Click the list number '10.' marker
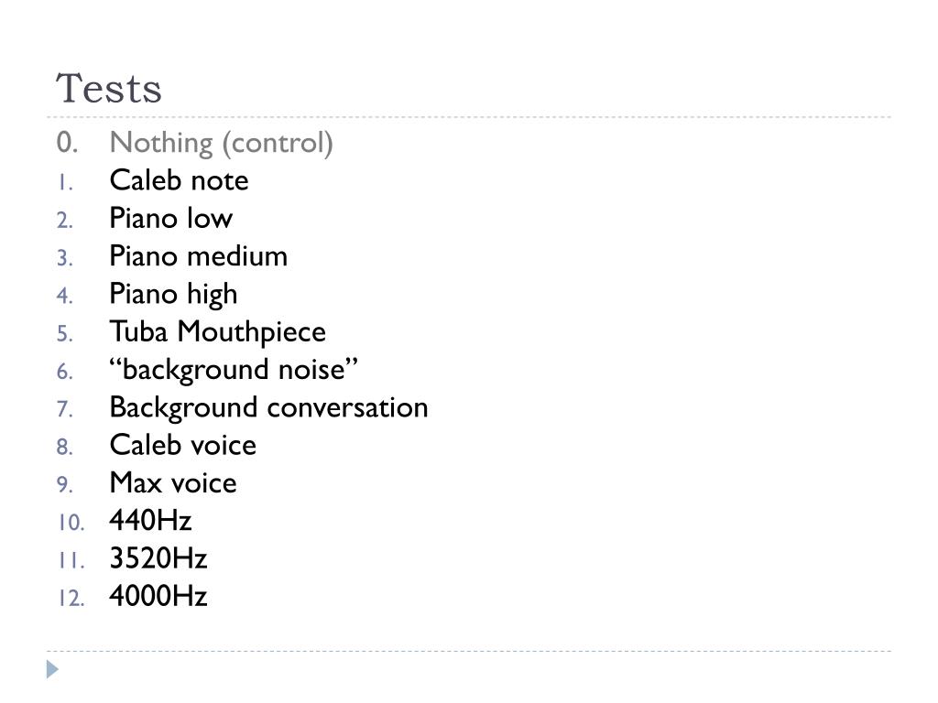 pyautogui.click(x=71, y=522)
